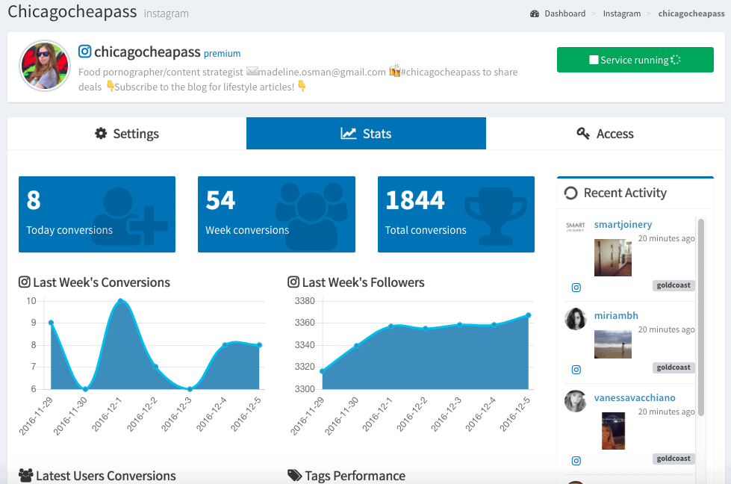Image resolution: width=731 pixels, height=484 pixels.
Task: Open vanessavacchiano user profile link
Action: point(635,398)
